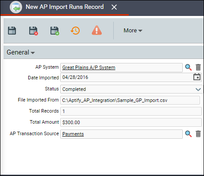Clear the AP System field
This screenshot has width=204, height=176.
click(198, 67)
